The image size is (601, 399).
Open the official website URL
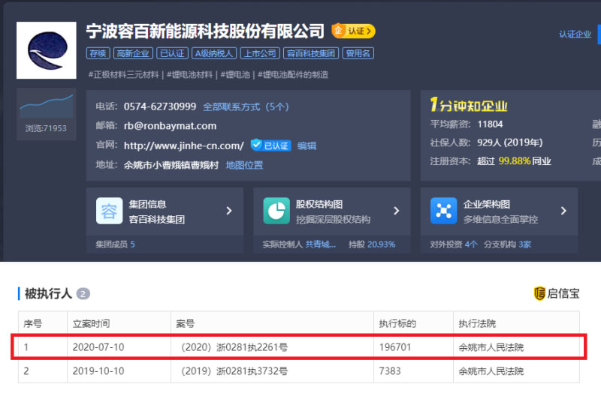(x=183, y=145)
